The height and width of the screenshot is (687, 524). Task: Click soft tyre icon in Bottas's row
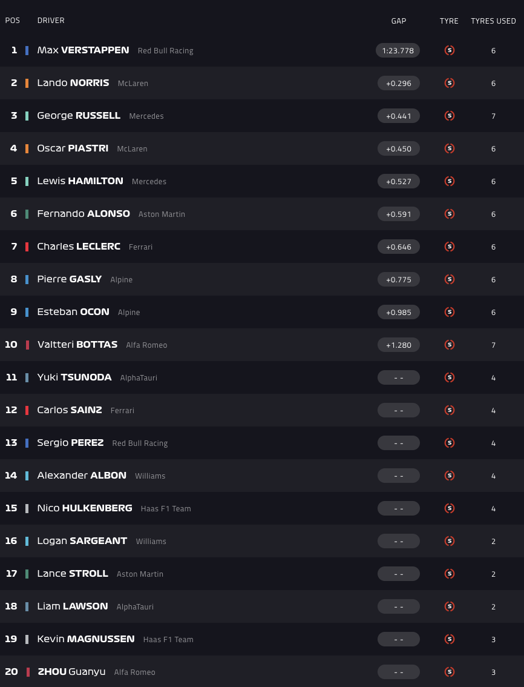(449, 345)
